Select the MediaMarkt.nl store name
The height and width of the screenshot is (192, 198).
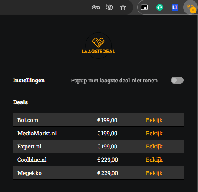click(37, 134)
